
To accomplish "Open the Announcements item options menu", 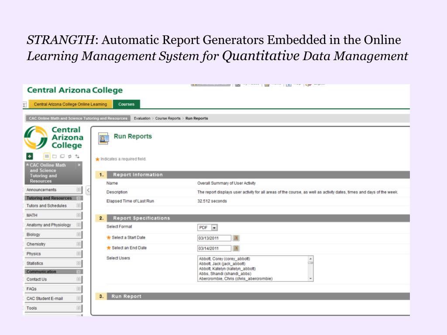I will click(79, 190).
